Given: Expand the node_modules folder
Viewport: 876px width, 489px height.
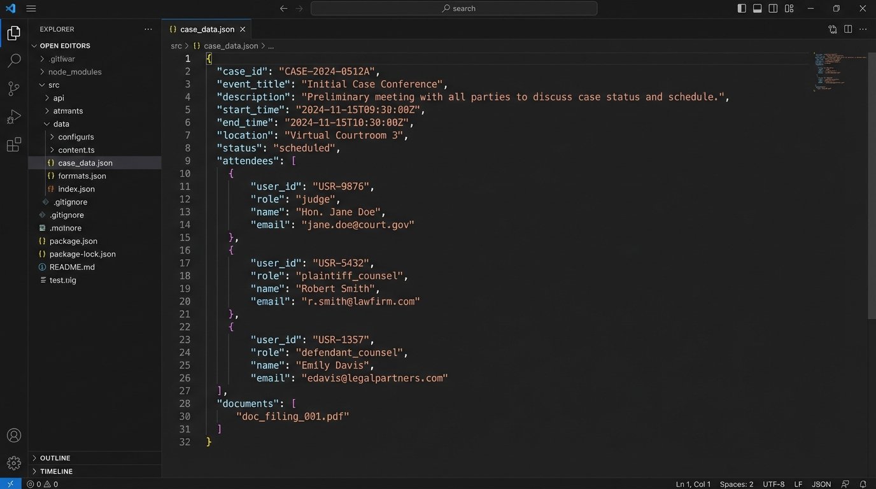Looking at the screenshot, I should pos(74,72).
